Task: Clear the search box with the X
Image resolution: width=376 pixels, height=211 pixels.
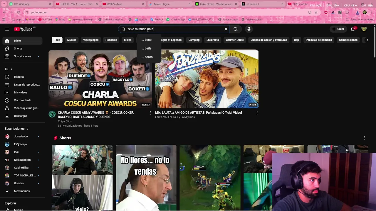Action: pyautogui.click(x=226, y=29)
